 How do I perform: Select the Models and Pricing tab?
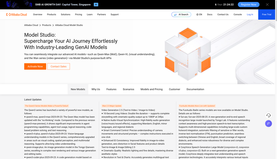(x=151, y=89)
